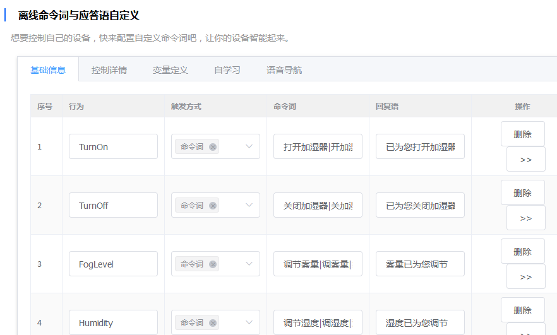
Task: Click the >> button in FogLevel row
Action: click(x=525, y=277)
